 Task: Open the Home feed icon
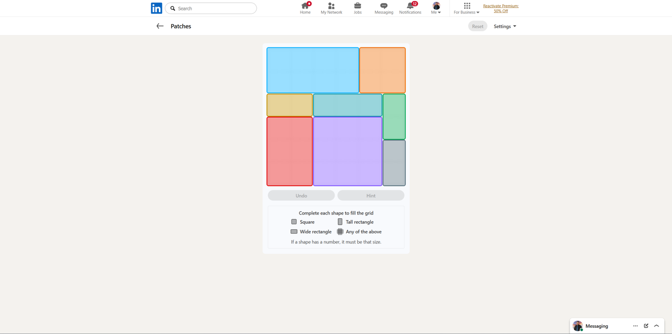(305, 6)
